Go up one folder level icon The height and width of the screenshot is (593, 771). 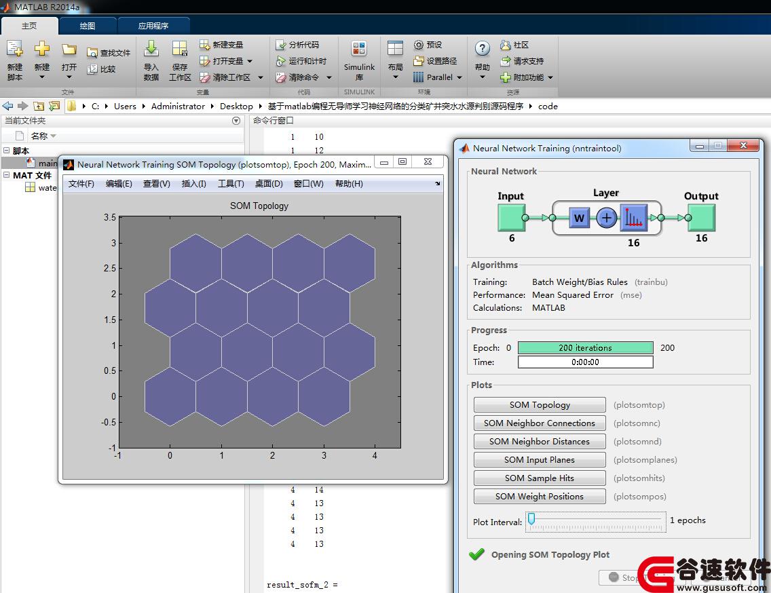coord(39,106)
